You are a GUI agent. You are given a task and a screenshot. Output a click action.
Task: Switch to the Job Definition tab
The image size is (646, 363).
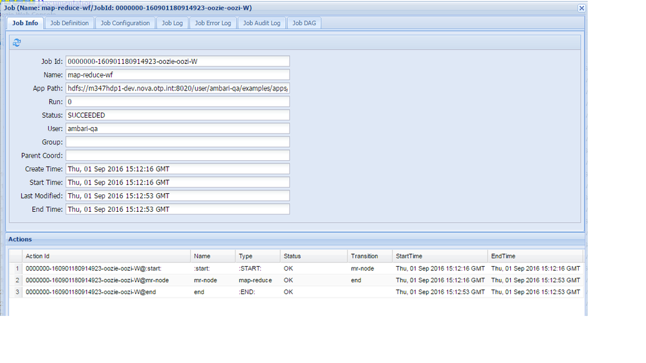69,23
